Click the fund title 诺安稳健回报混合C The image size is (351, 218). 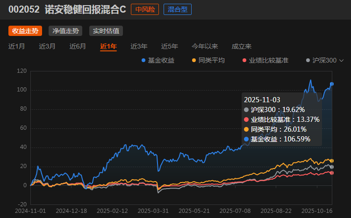(x=85, y=9)
